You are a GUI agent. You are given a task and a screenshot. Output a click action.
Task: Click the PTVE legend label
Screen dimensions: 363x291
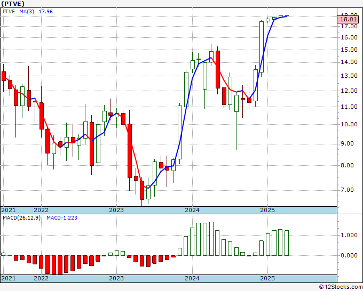point(9,12)
